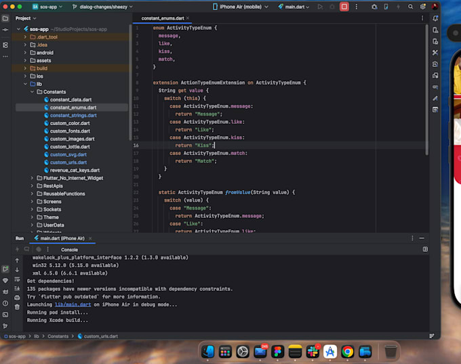Click the Print console icon
The height and width of the screenshot is (364, 461).
tap(17, 298)
